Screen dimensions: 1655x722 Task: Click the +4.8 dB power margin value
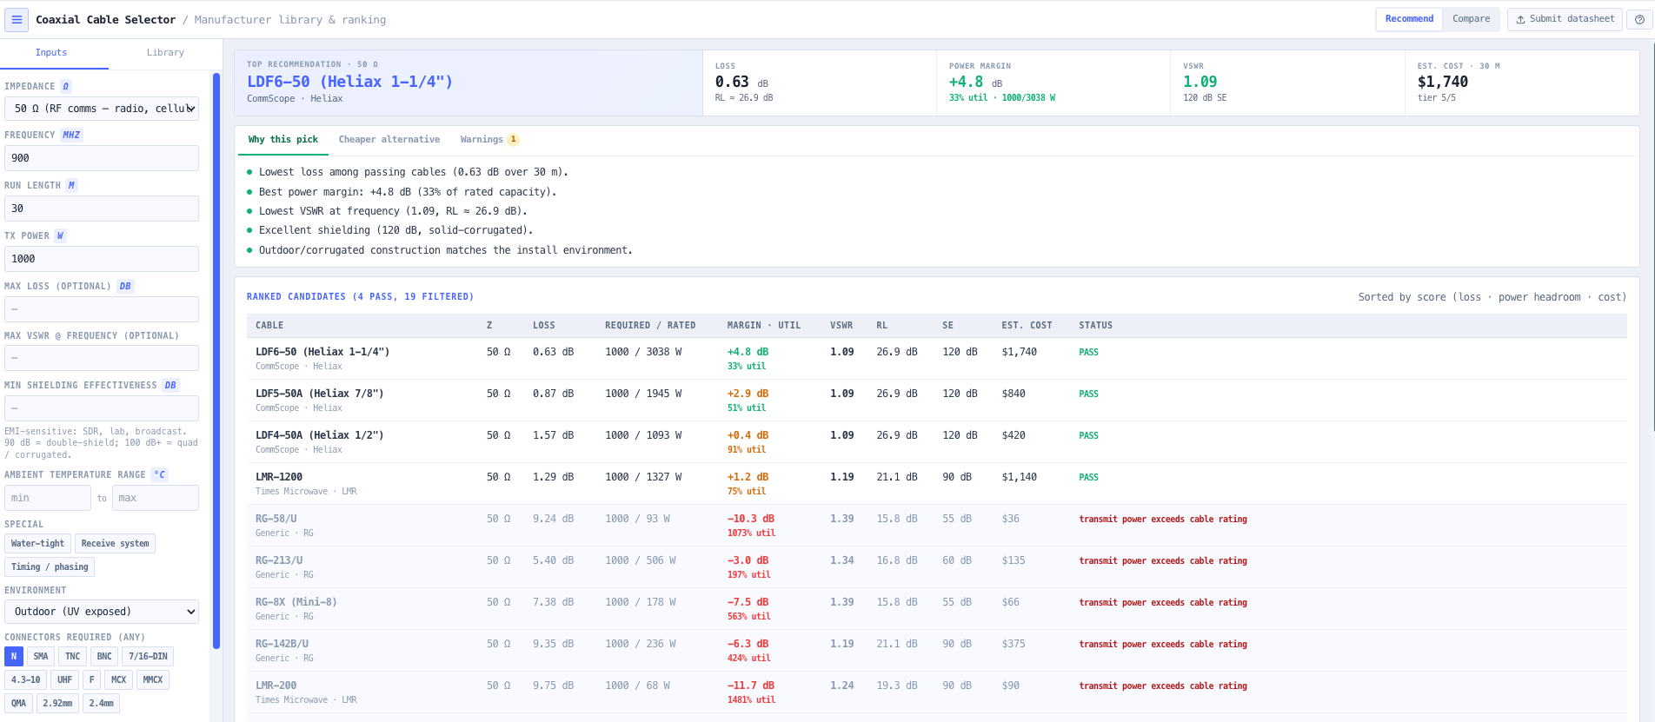point(975,82)
